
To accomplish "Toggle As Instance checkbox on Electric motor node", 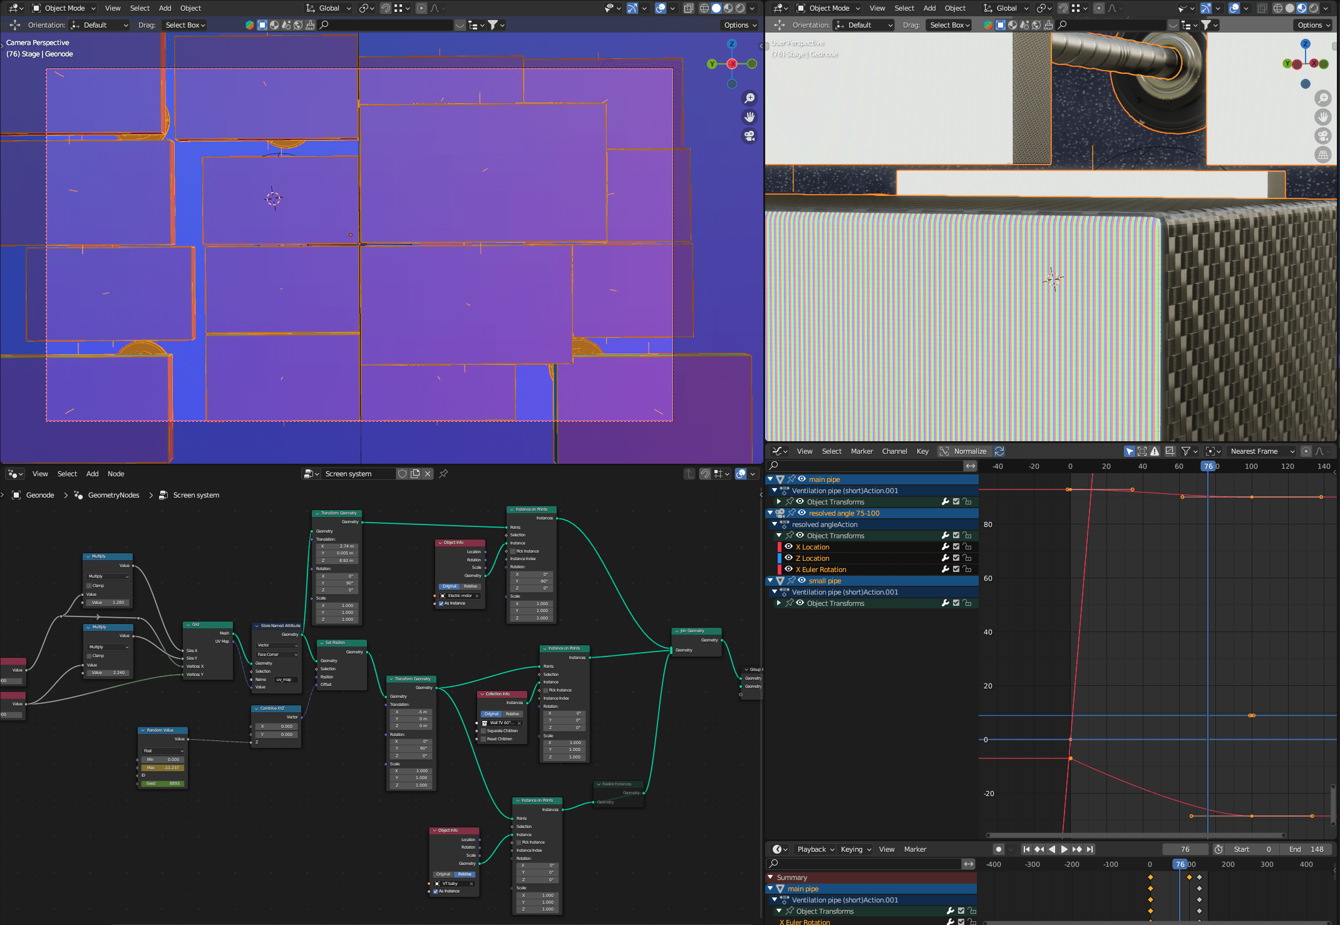I will [441, 603].
